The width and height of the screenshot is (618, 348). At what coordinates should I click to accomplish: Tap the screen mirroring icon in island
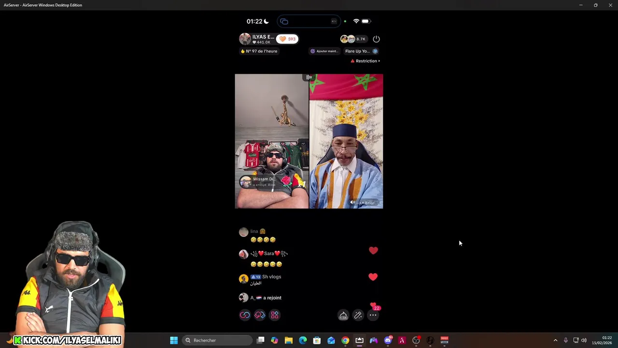pos(284,21)
